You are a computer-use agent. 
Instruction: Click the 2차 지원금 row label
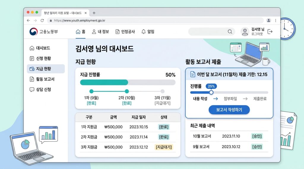point(89,137)
